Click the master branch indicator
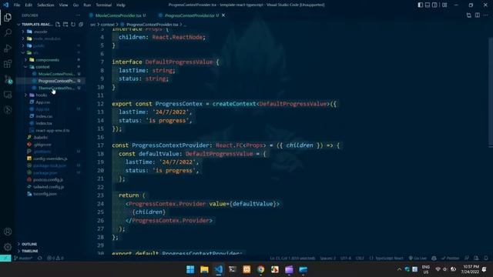Image resolution: width=493 pixels, height=277 pixels. 23,259
